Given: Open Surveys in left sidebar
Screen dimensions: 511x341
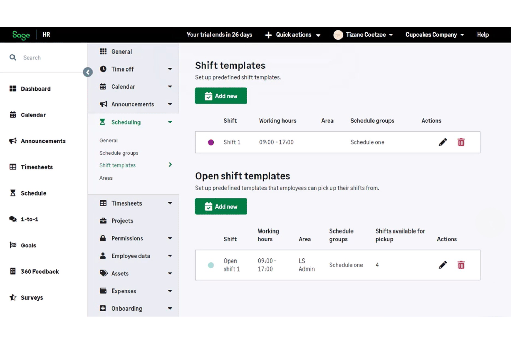Looking at the screenshot, I should [32, 297].
